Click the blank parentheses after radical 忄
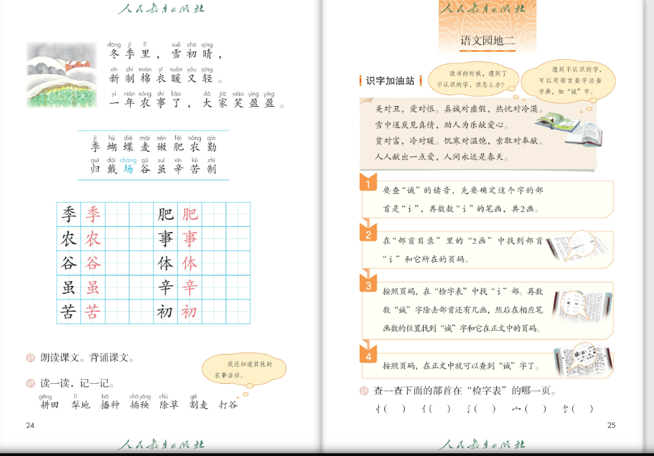This screenshot has width=654, height=456. click(394, 409)
